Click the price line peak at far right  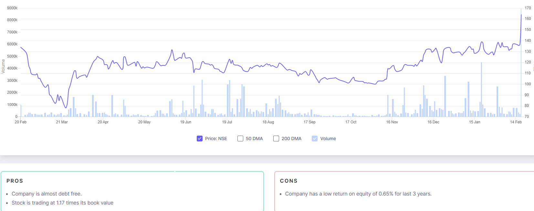[521, 15]
